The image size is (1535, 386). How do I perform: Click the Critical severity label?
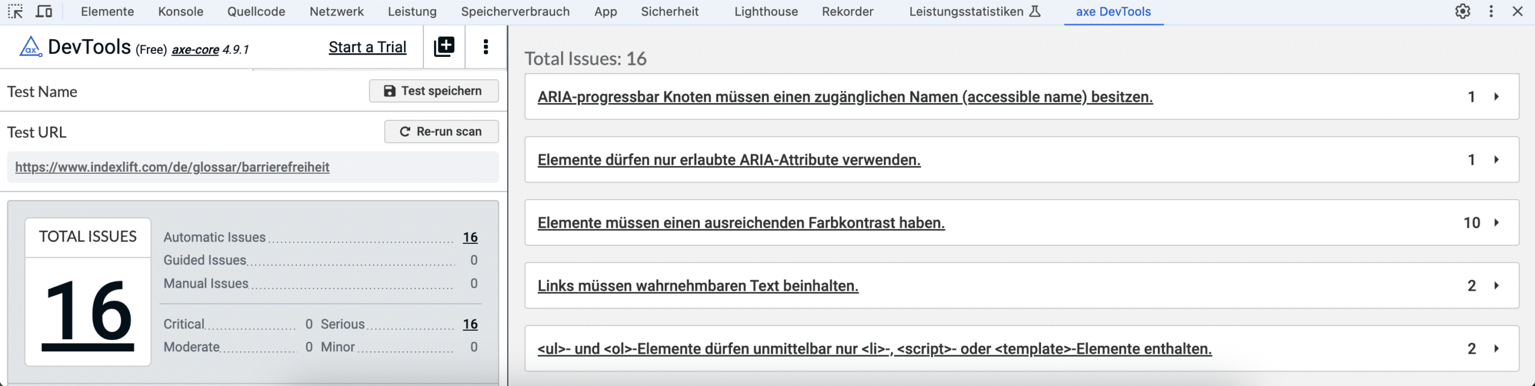click(x=183, y=324)
